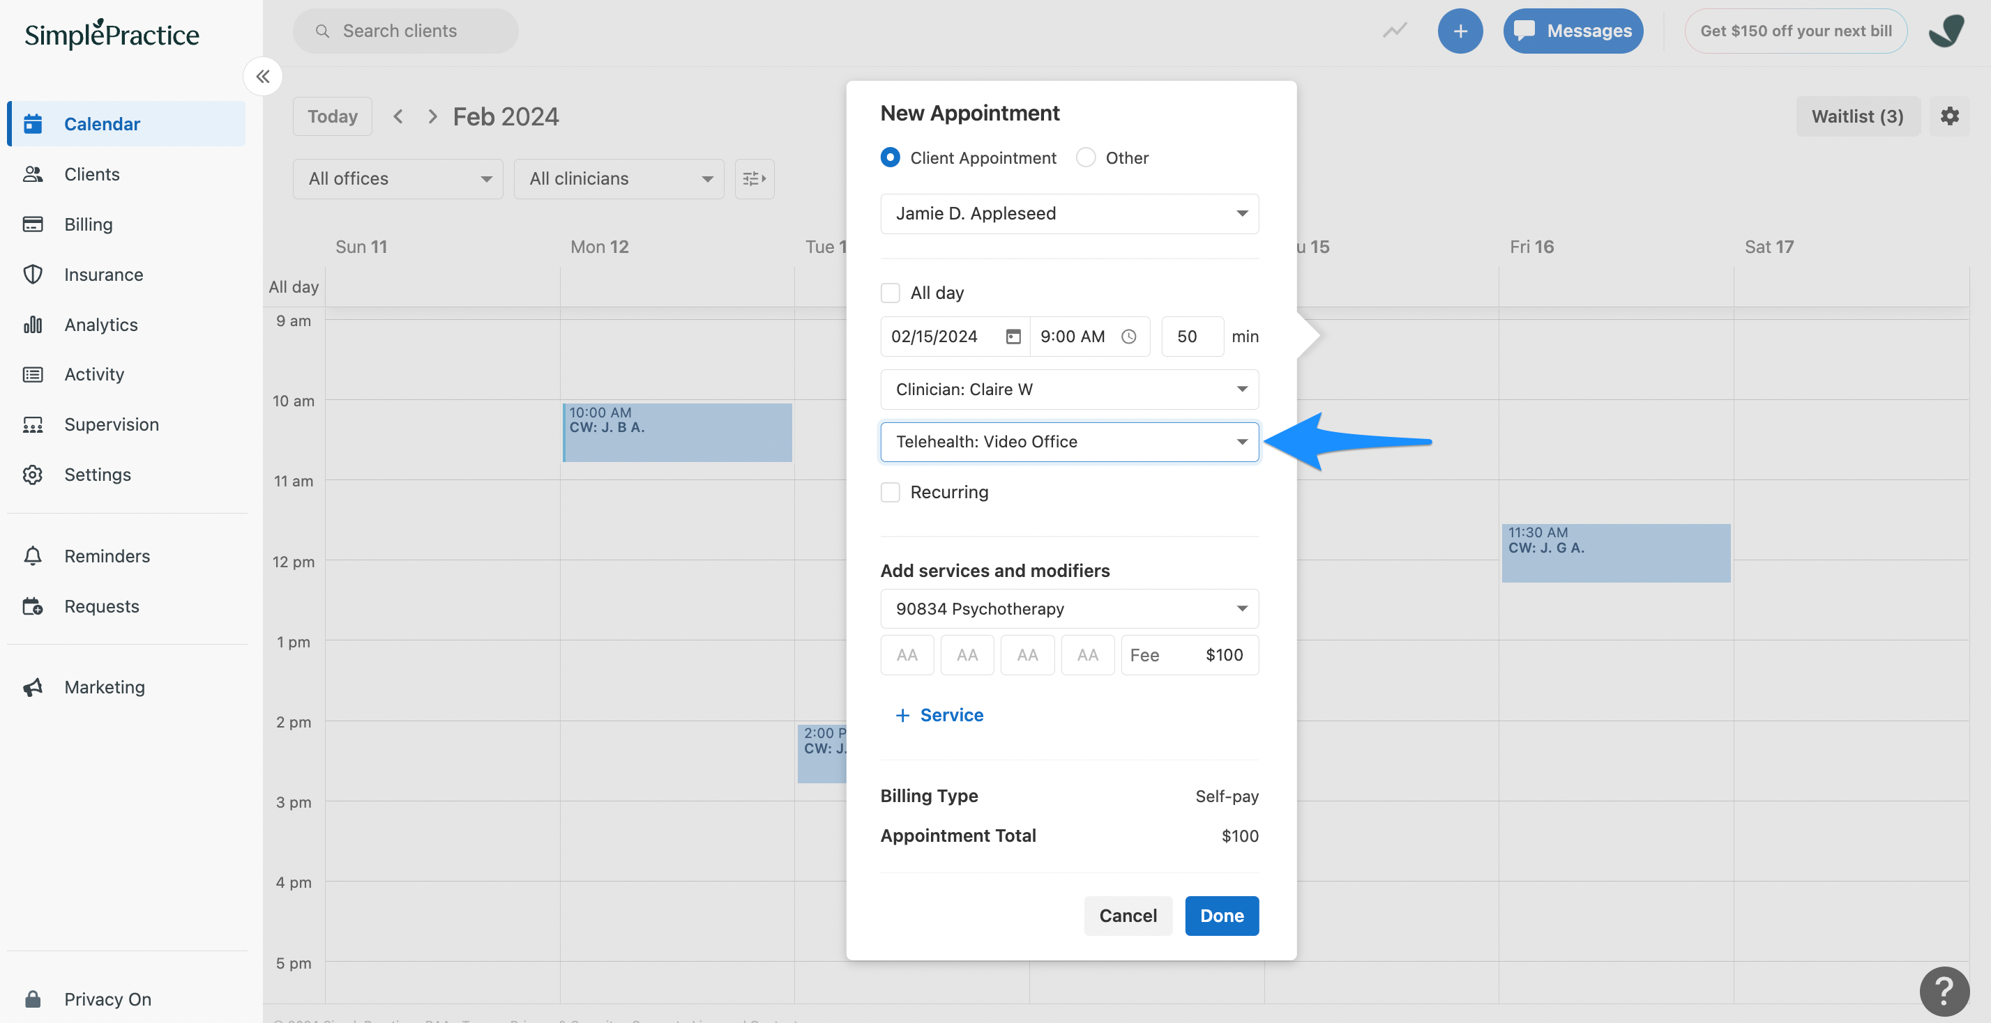This screenshot has height=1023, width=1991.
Task: Expand the 90834 Psychotherapy service dropdown
Action: click(1069, 608)
